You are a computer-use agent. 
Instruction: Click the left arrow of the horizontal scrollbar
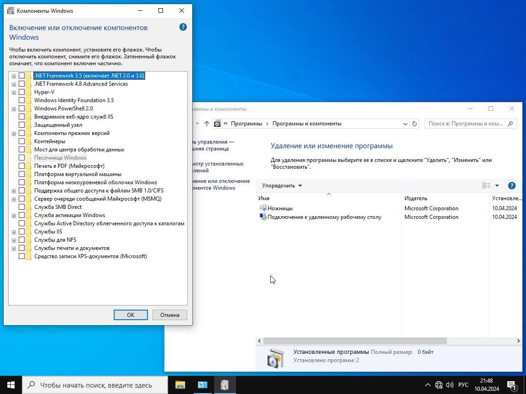click(x=259, y=341)
